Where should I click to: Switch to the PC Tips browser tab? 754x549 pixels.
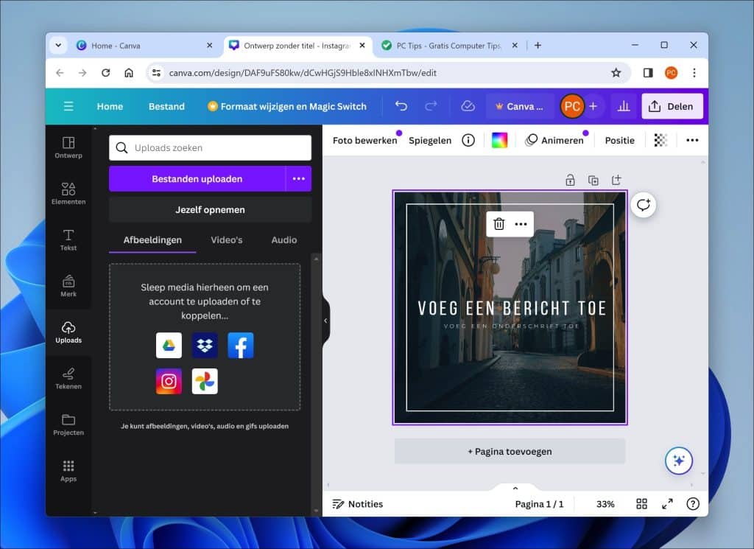tap(450, 45)
